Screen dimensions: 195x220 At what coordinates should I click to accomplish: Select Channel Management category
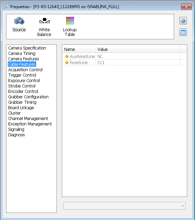click(x=28, y=119)
